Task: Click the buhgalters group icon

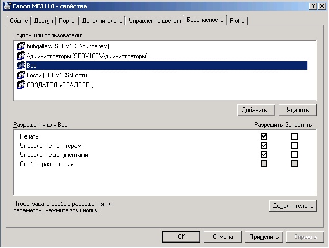Action: coord(21,46)
